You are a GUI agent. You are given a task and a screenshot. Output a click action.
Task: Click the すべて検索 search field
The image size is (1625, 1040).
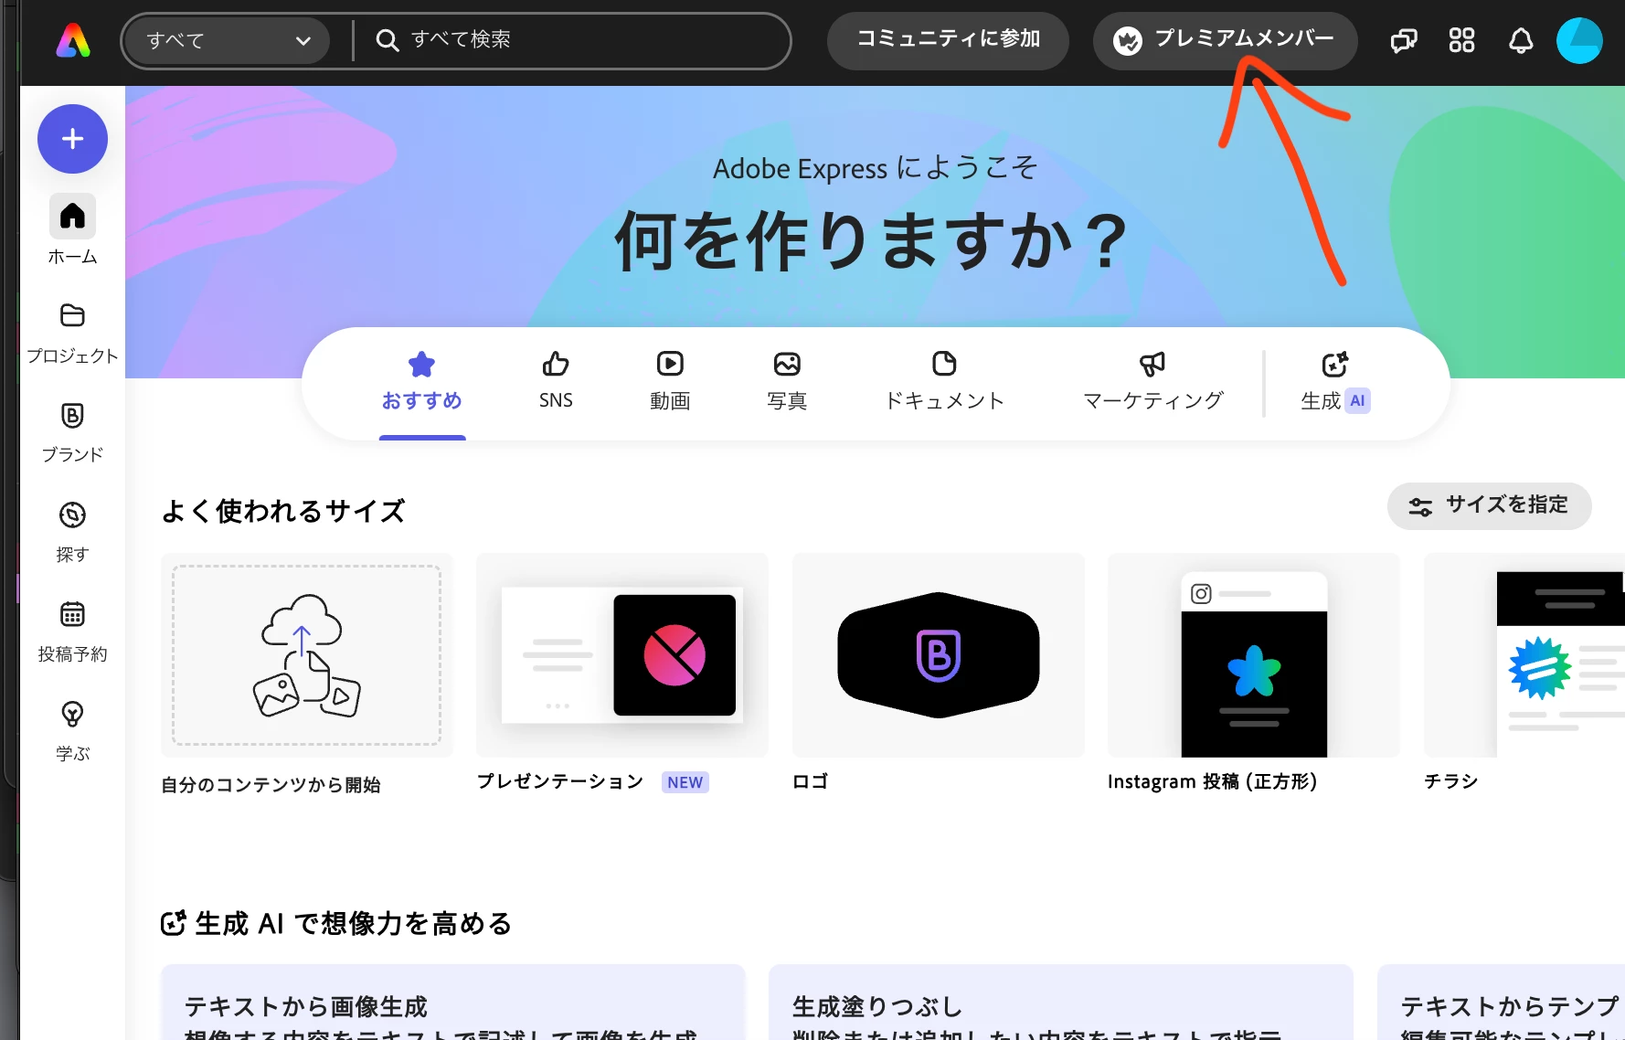click(572, 40)
